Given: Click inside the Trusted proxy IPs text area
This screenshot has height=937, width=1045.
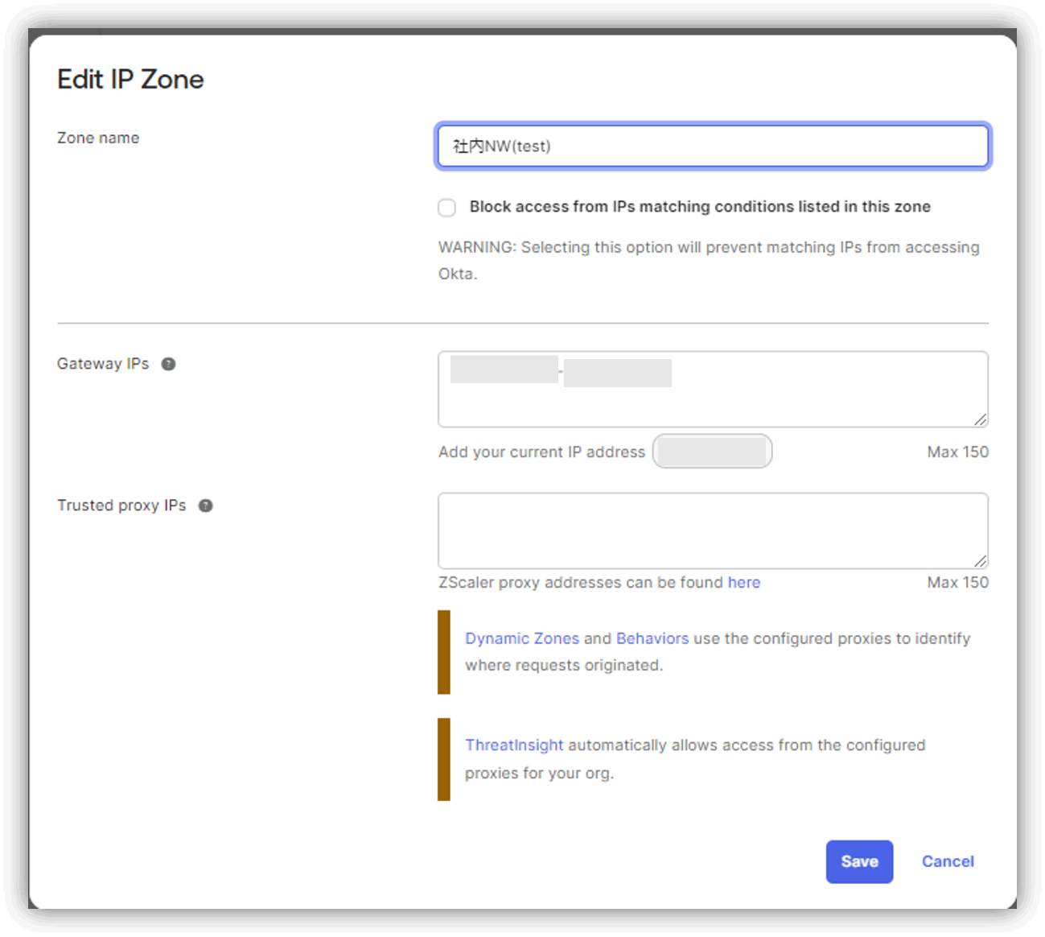Looking at the screenshot, I should [712, 530].
